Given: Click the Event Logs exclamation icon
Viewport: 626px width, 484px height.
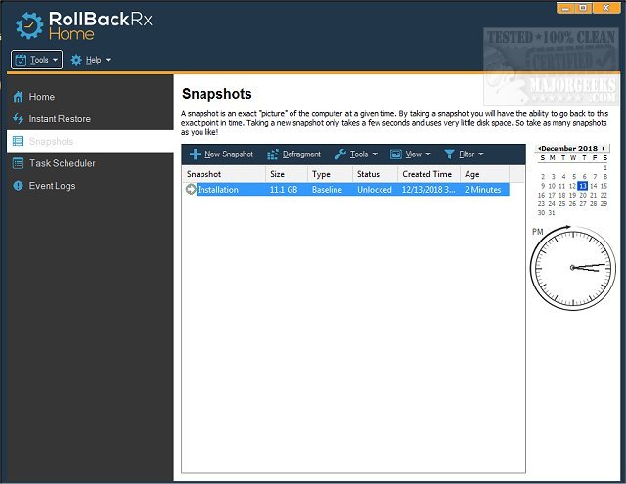Looking at the screenshot, I should click(x=18, y=186).
